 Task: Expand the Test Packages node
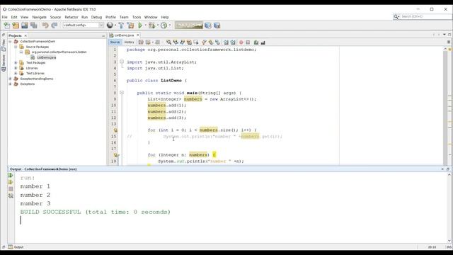pyautogui.click(x=16, y=63)
